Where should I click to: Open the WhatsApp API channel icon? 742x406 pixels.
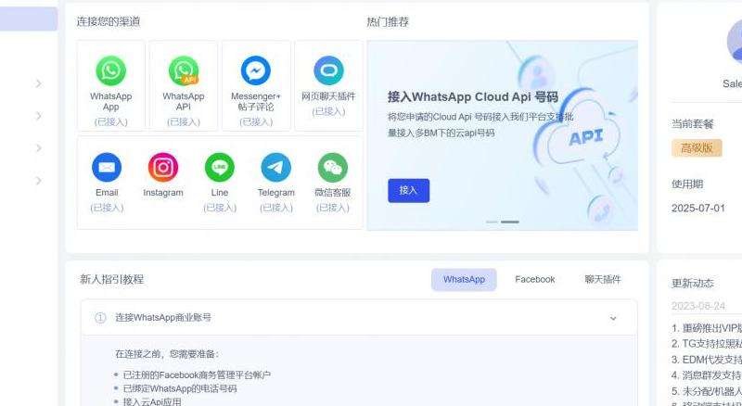coord(184,70)
